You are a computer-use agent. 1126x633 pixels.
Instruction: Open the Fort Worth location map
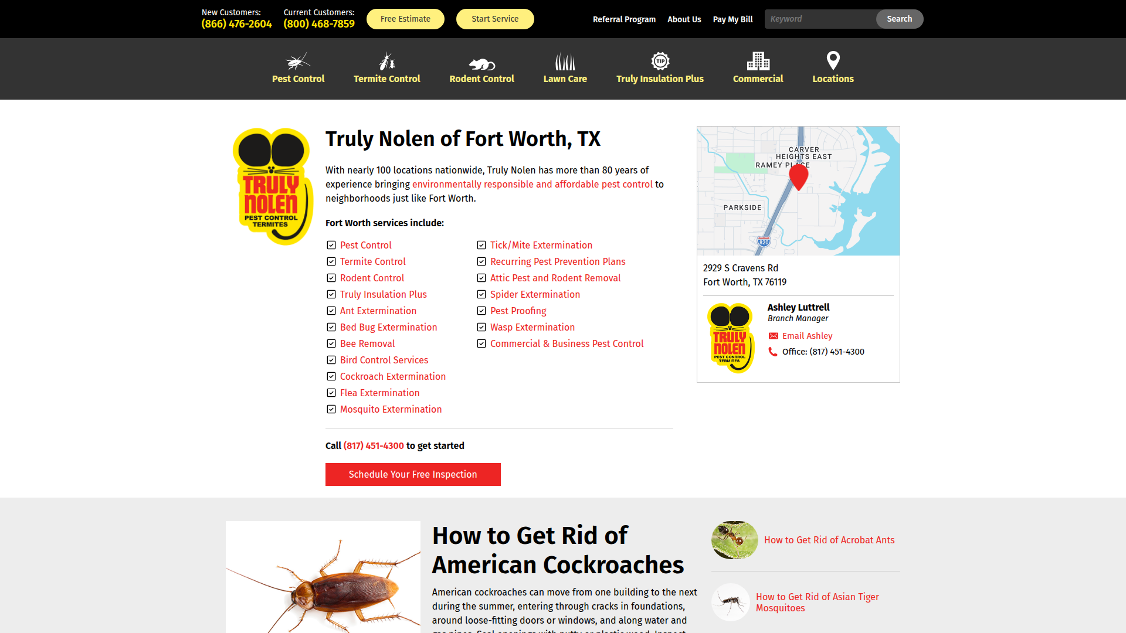798,191
